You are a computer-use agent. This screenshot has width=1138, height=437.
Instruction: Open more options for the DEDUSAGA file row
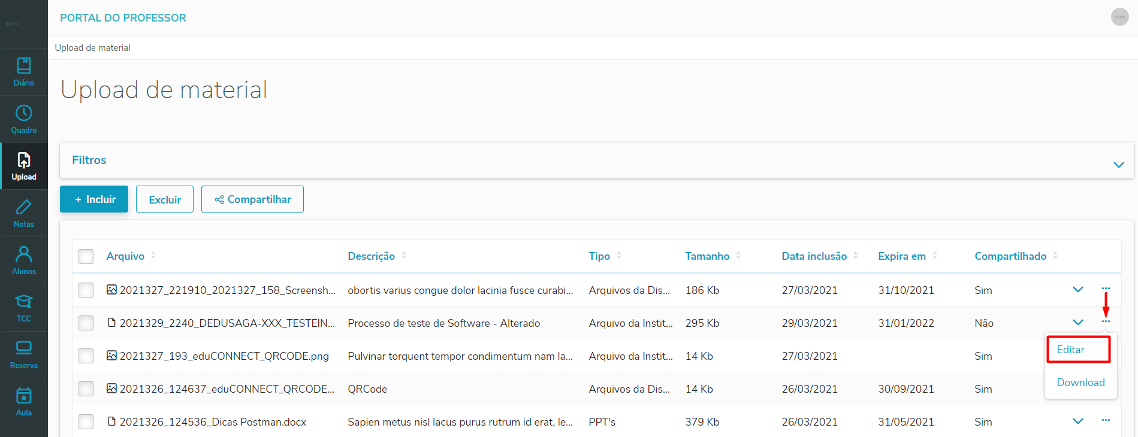tap(1106, 321)
